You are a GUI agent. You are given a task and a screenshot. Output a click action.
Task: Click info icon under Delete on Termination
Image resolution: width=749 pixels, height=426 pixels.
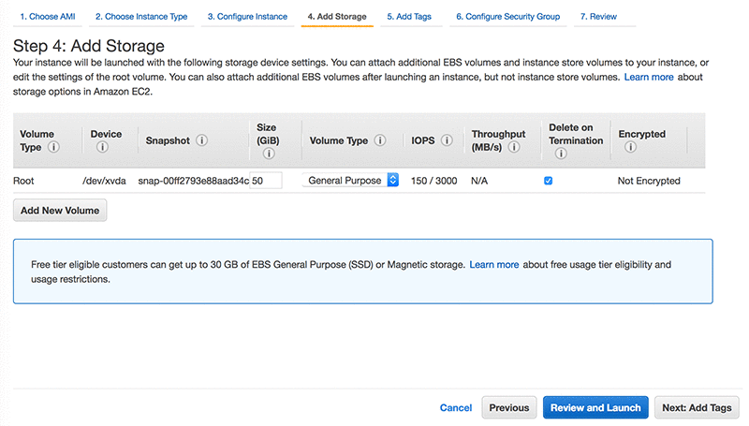pos(560,154)
